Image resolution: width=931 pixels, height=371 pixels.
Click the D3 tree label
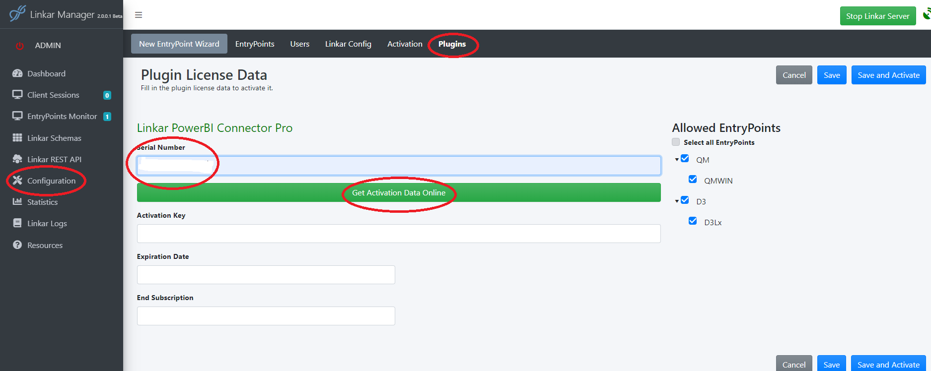[x=701, y=201]
